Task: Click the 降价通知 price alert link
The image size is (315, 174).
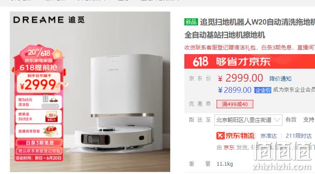Action: [280, 79]
